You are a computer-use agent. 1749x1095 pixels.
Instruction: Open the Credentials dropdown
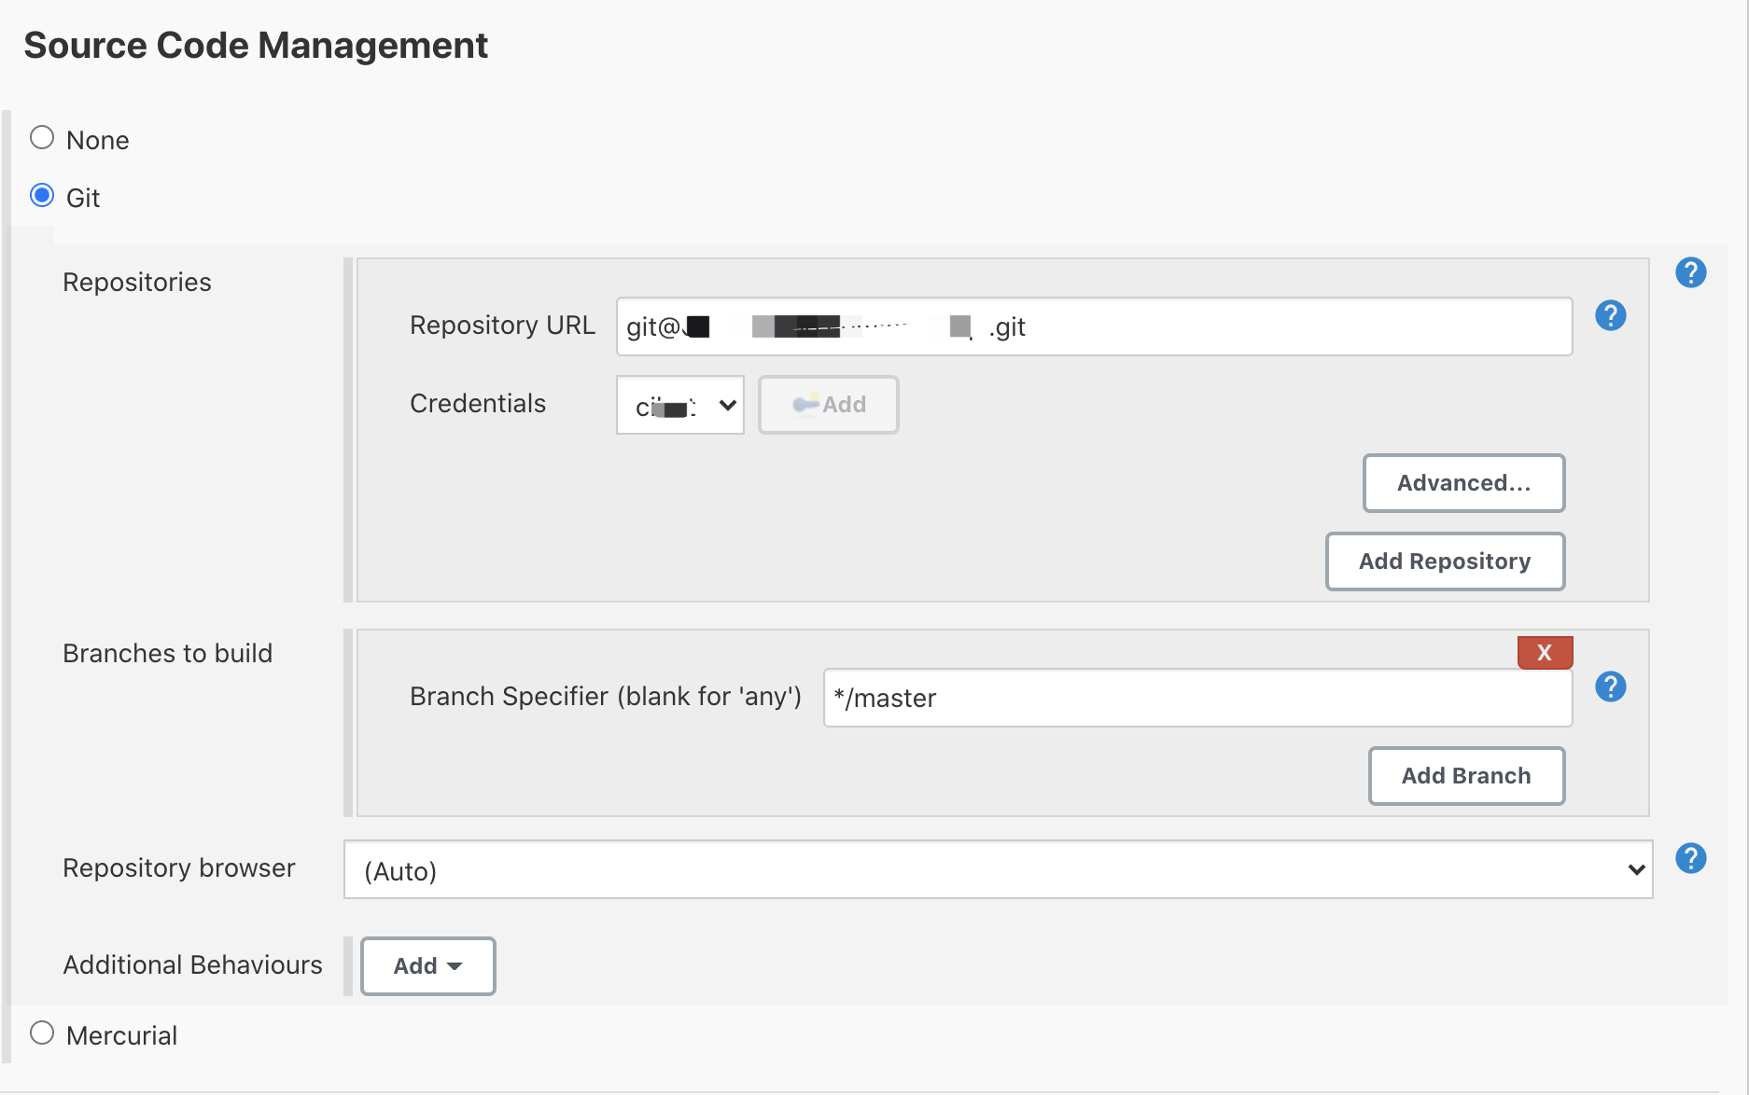pyautogui.click(x=680, y=405)
